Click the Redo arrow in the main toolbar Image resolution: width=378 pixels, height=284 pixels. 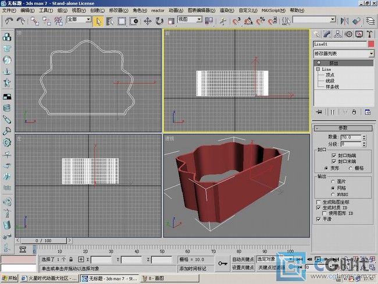(21, 21)
